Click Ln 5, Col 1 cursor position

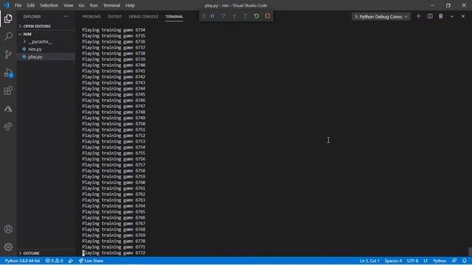(369, 261)
